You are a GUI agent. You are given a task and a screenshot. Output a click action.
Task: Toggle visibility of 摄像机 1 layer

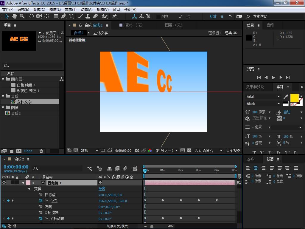[x=4, y=183]
